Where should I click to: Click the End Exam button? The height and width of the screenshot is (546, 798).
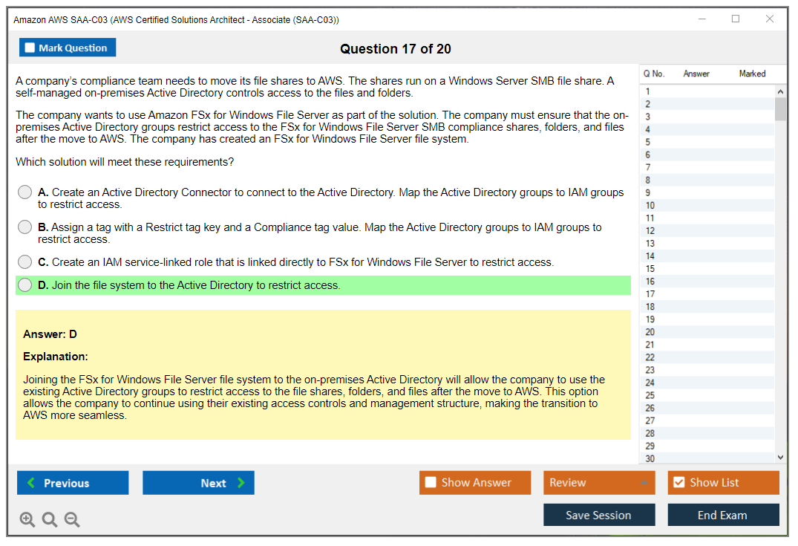pos(722,515)
